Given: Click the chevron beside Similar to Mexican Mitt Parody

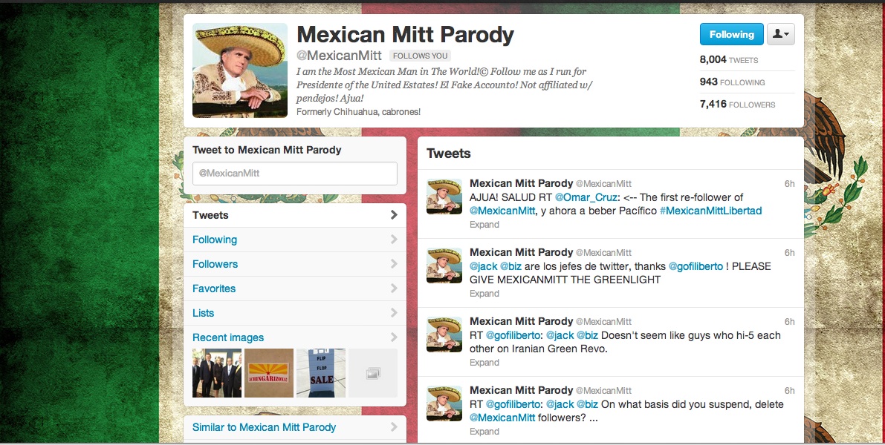Looking at the screenshot, I should 394,427.
